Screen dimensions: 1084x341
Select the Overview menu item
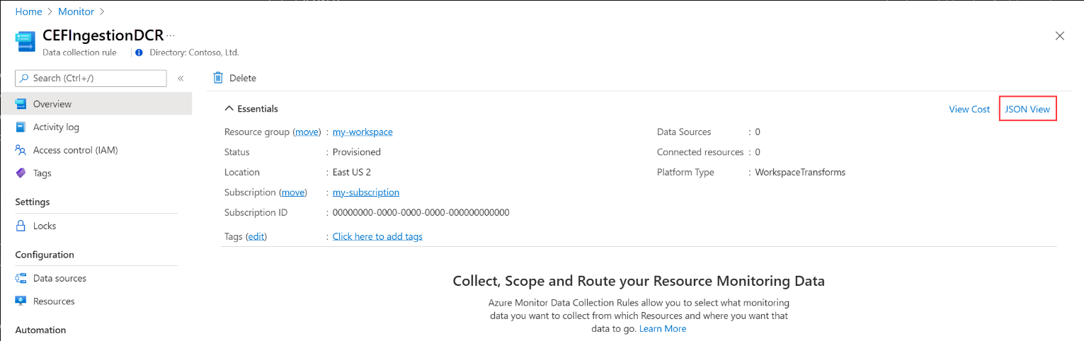click(x=52, y=104)
